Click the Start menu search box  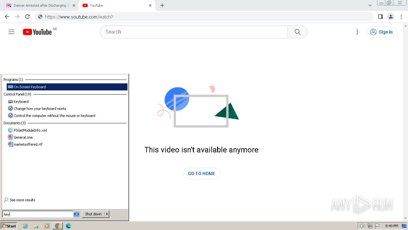[38, 214]
